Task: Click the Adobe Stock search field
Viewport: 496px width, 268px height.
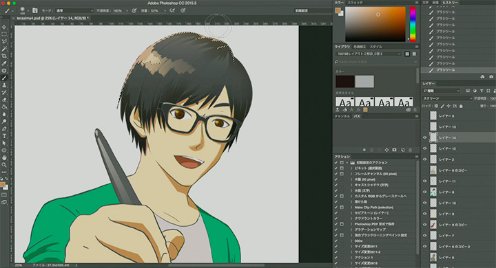Action: coord(376,62)
